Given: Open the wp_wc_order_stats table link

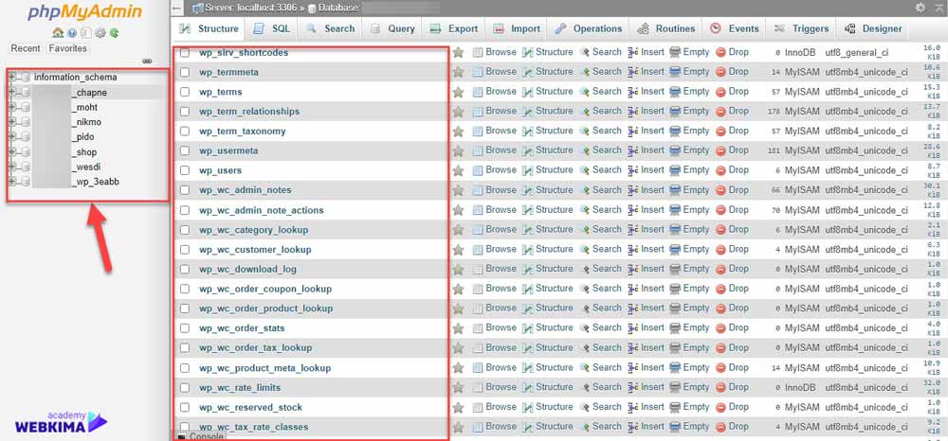Looking at the screenshot, I should point(242,328).
